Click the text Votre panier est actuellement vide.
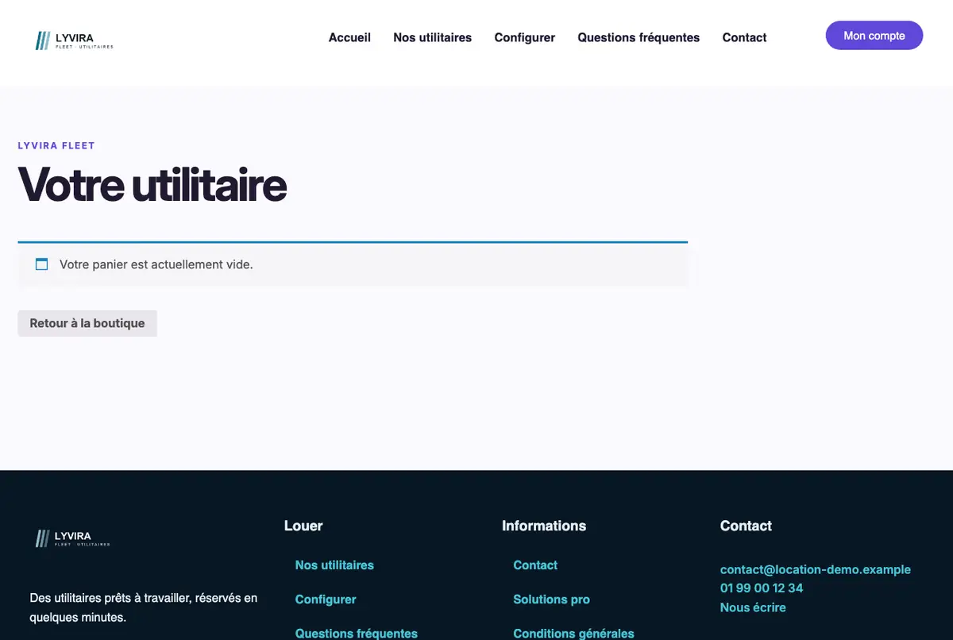The width and height of the screenshot is (953, 640). (x=156, y=264)
